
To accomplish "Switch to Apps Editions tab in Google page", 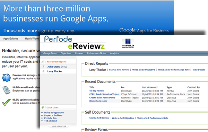I will tap(11, 38).
